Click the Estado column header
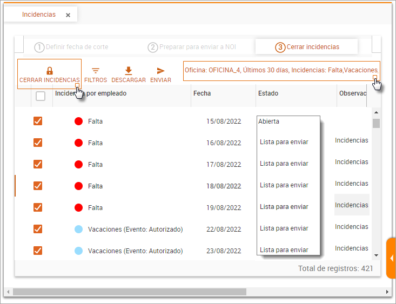 [x=269, y=93]
